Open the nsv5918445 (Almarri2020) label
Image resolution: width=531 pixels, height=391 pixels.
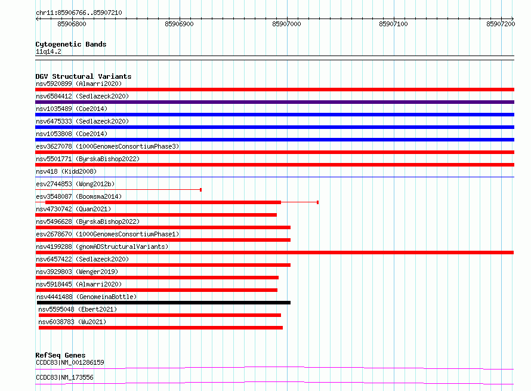point(79,284)
